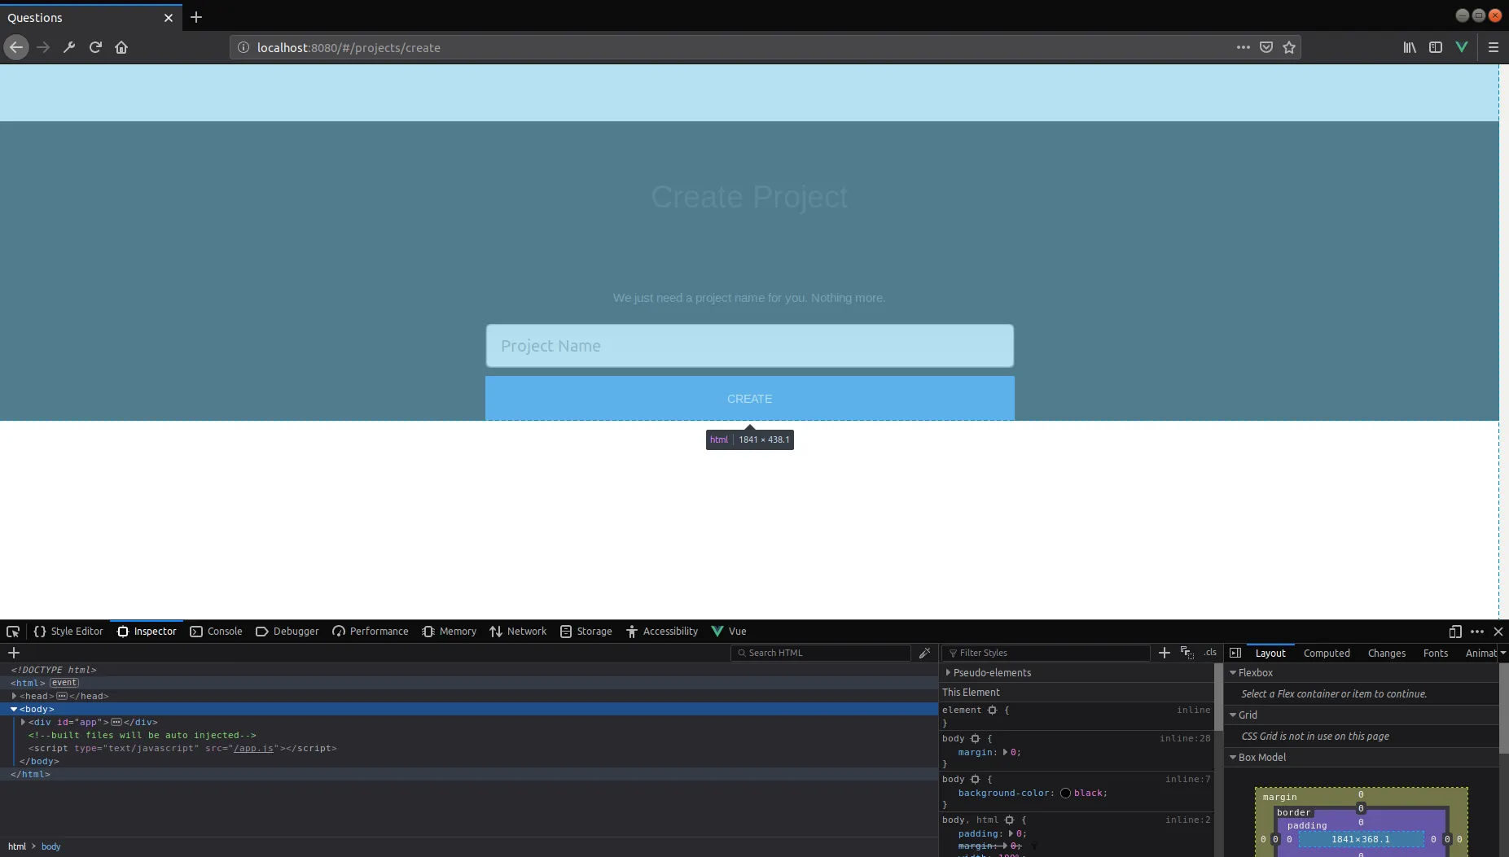This screenshot has width=1509, height=857.
Task: Switch to the Layout sidebar tab
Action: pos(1270,653)
